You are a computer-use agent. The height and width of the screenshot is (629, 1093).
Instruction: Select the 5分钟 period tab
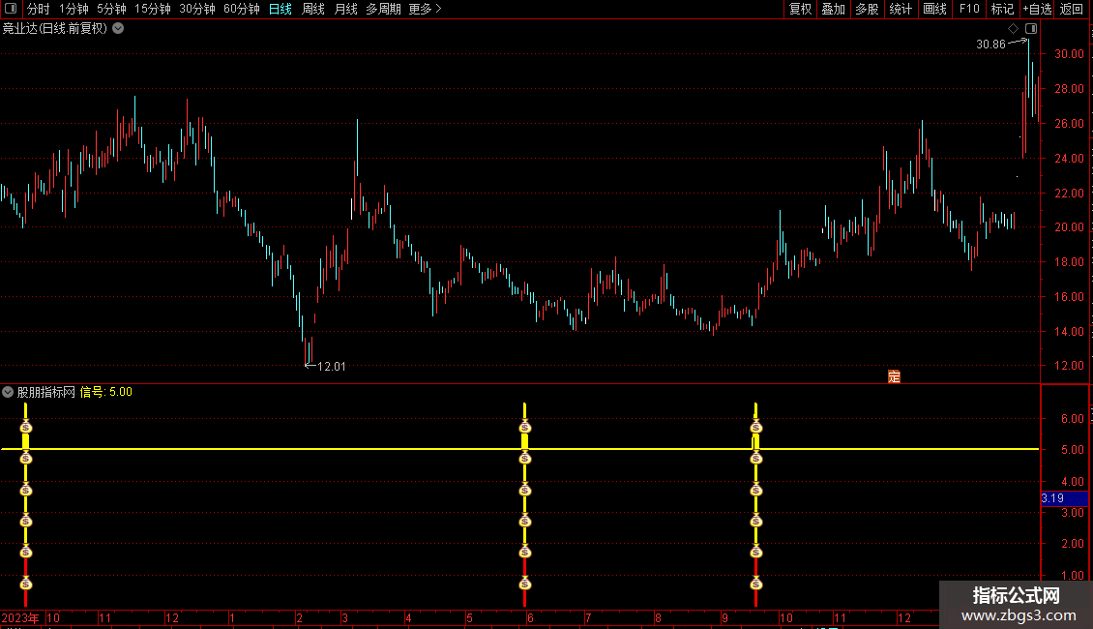click(111, 9)
